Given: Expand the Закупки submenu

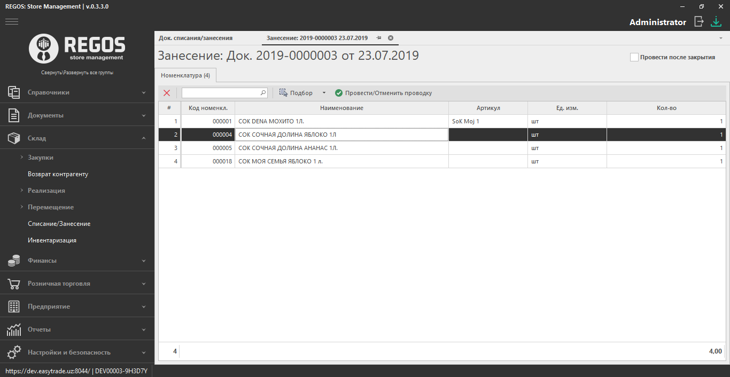Looking at the screenshot, I should tap(22, 158).
